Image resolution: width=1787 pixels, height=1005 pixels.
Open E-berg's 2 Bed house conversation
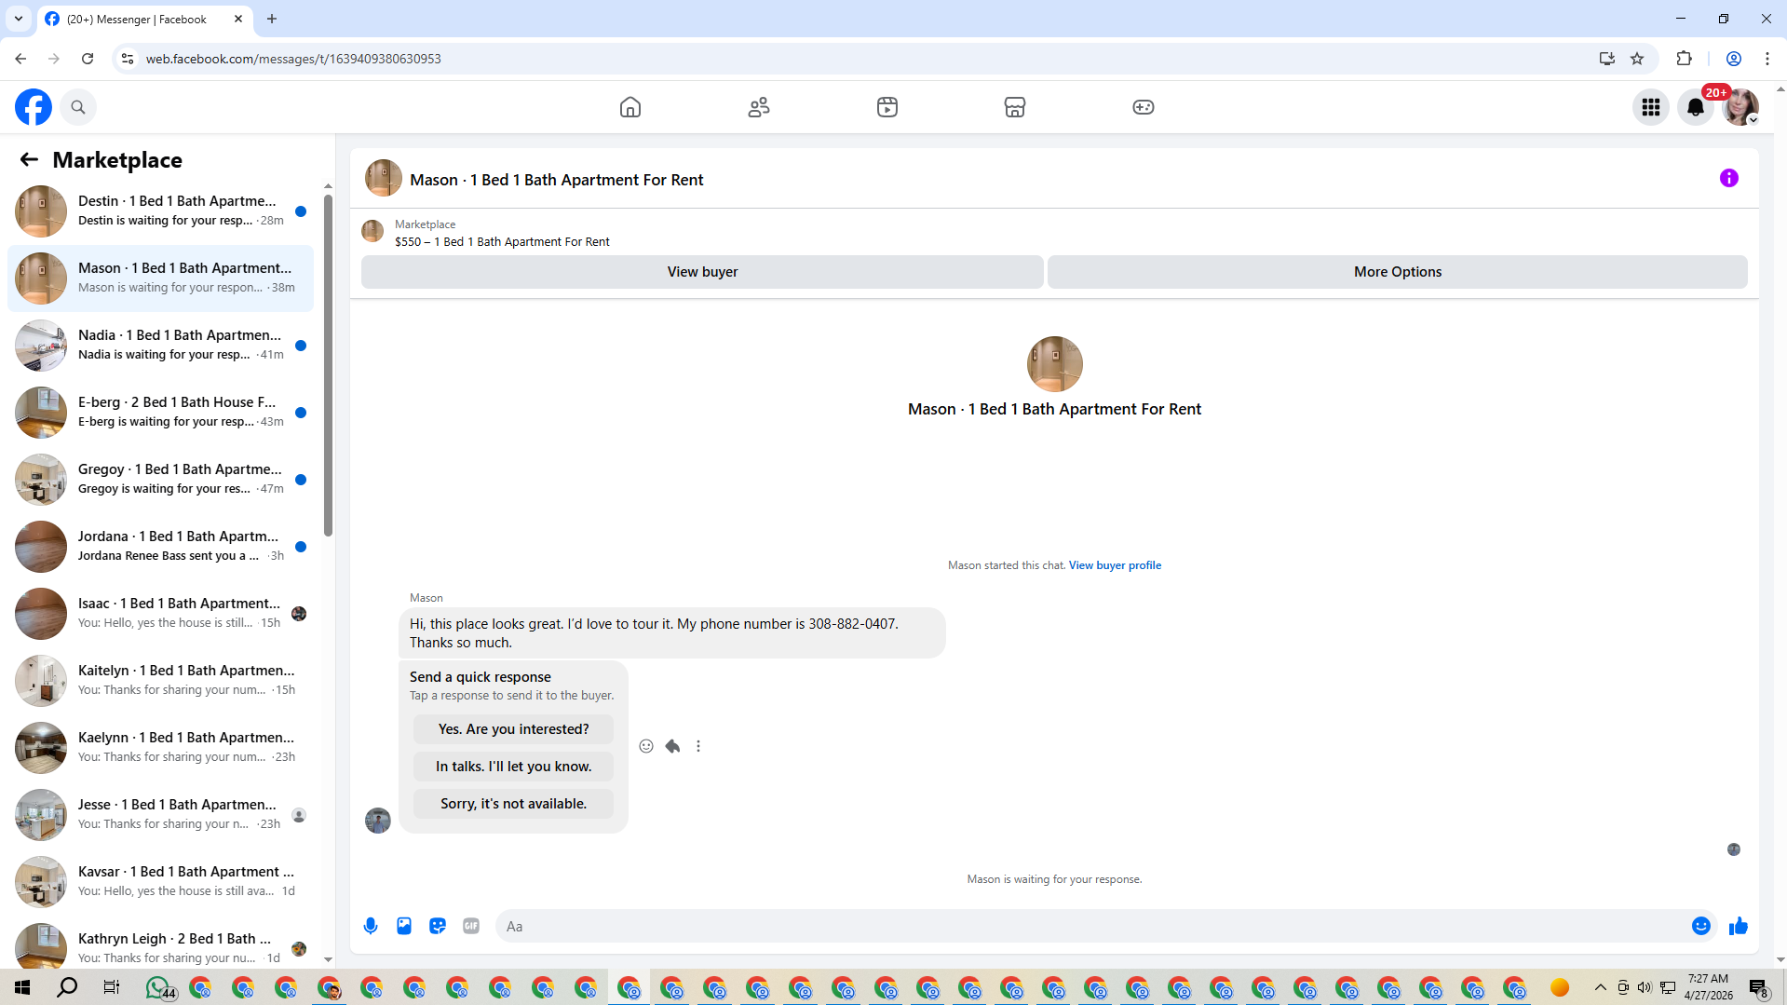[x=160, y=413]
